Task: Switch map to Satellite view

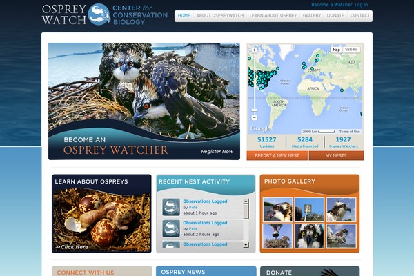Action: (x=351, y=50)
